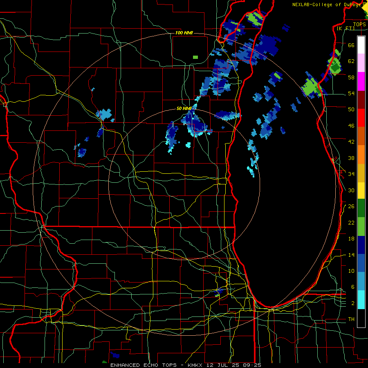Select the light blue legend swatch

click(361, 281)
